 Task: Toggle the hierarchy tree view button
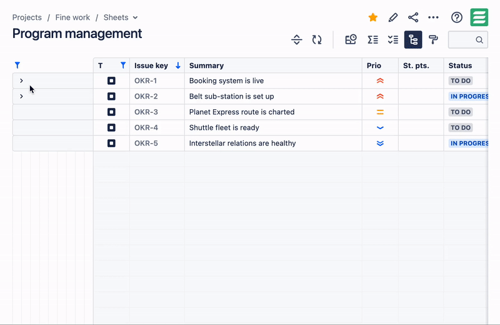pos(413,40)
